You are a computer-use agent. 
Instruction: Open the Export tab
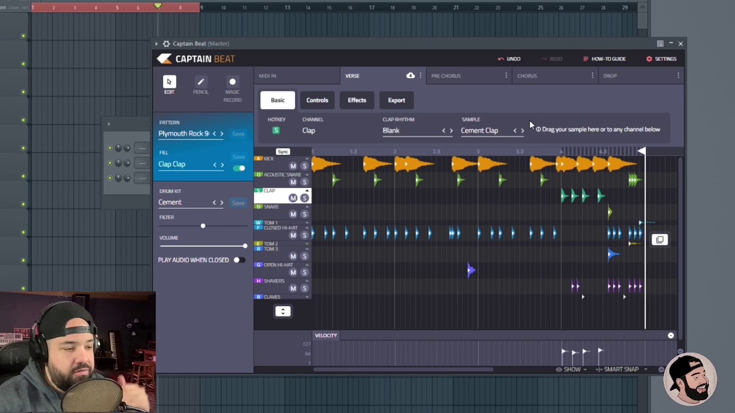pos(396,100)
